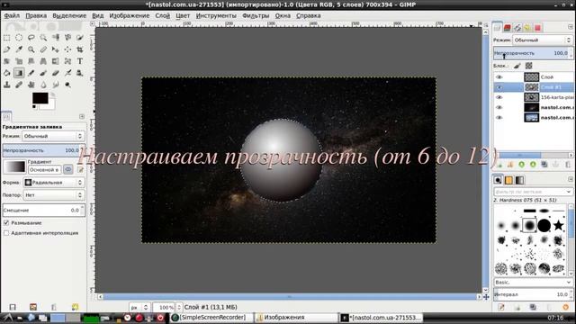Screen dimensions: 576x324
Task: Select the Airbrush tool
Action: [67, 73]
